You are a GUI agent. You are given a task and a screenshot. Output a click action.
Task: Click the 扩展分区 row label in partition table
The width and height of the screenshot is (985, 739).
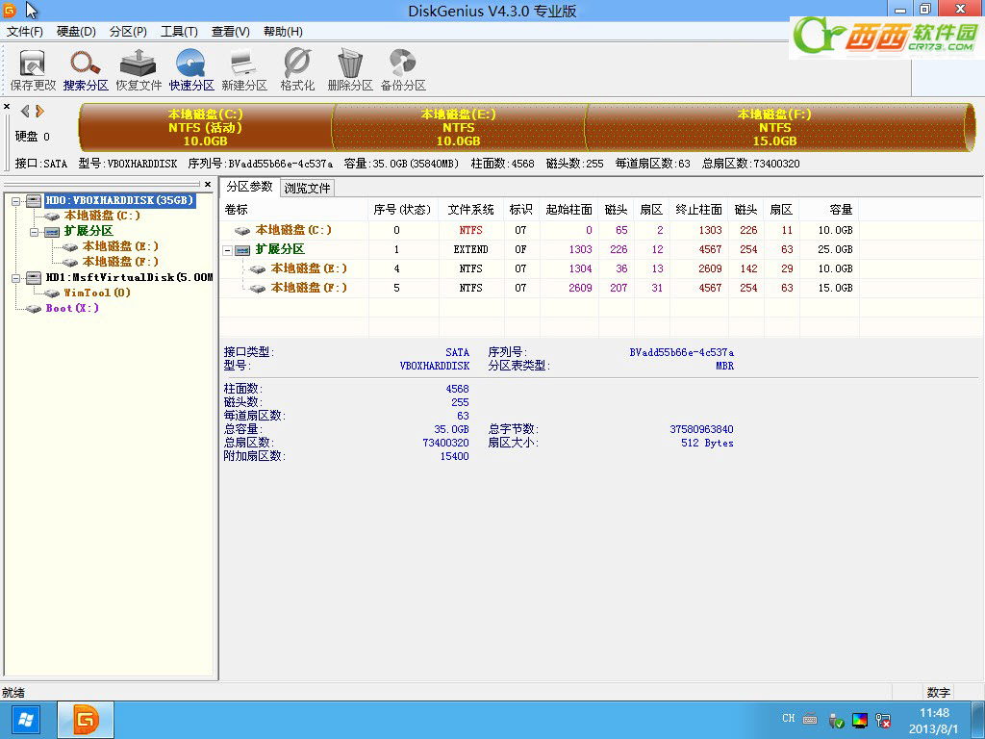(x=280, y=249)
